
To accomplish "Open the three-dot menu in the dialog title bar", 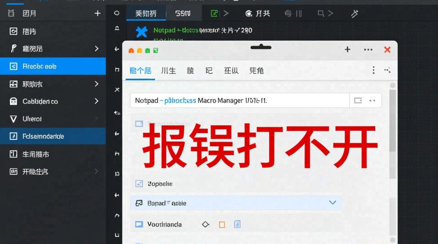I will click(368, 50).
